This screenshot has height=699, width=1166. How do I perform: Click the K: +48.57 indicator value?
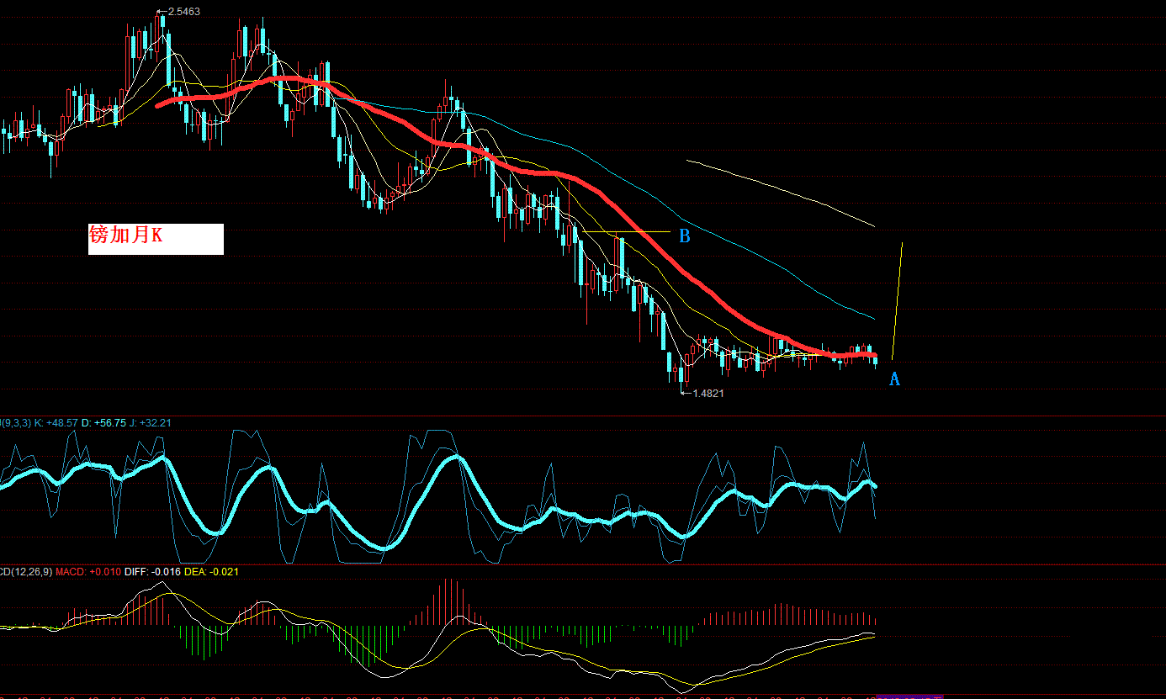point(56,423)
